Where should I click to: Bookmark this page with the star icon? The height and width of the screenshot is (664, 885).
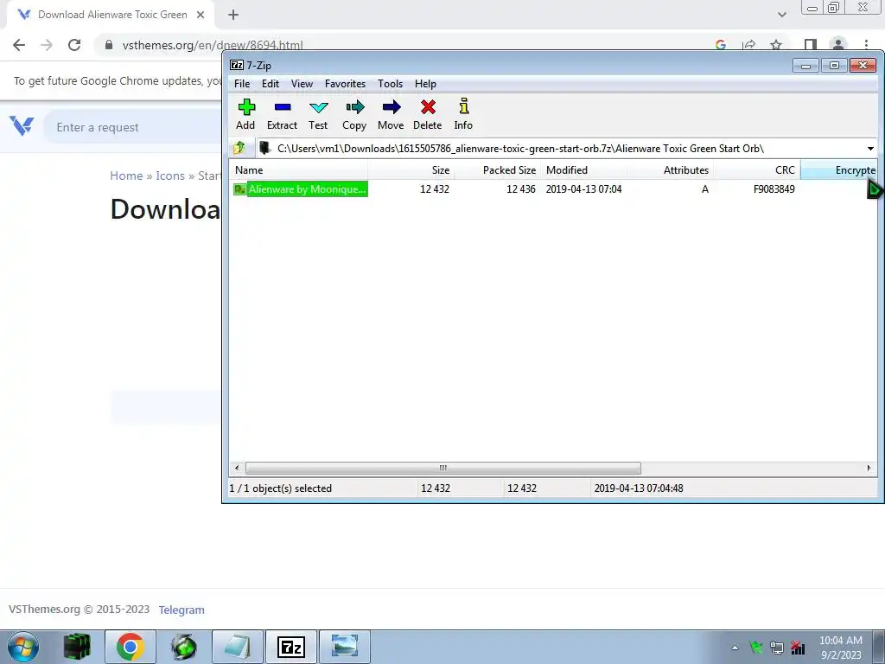pyautogui.click(x=776, y=45)
